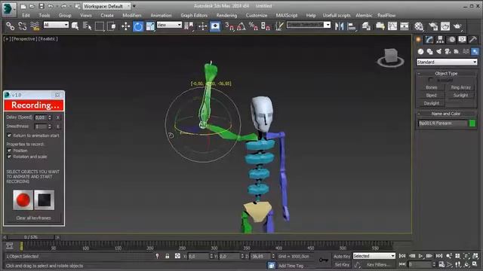This screenshot has height=271, width=483.
Task: Select the Unlink Selection tool
Action: [22, 26]
